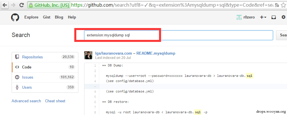
Task: Expand the plus create-new dropdown
Action: pyautogui.click(x=263, y=17)
